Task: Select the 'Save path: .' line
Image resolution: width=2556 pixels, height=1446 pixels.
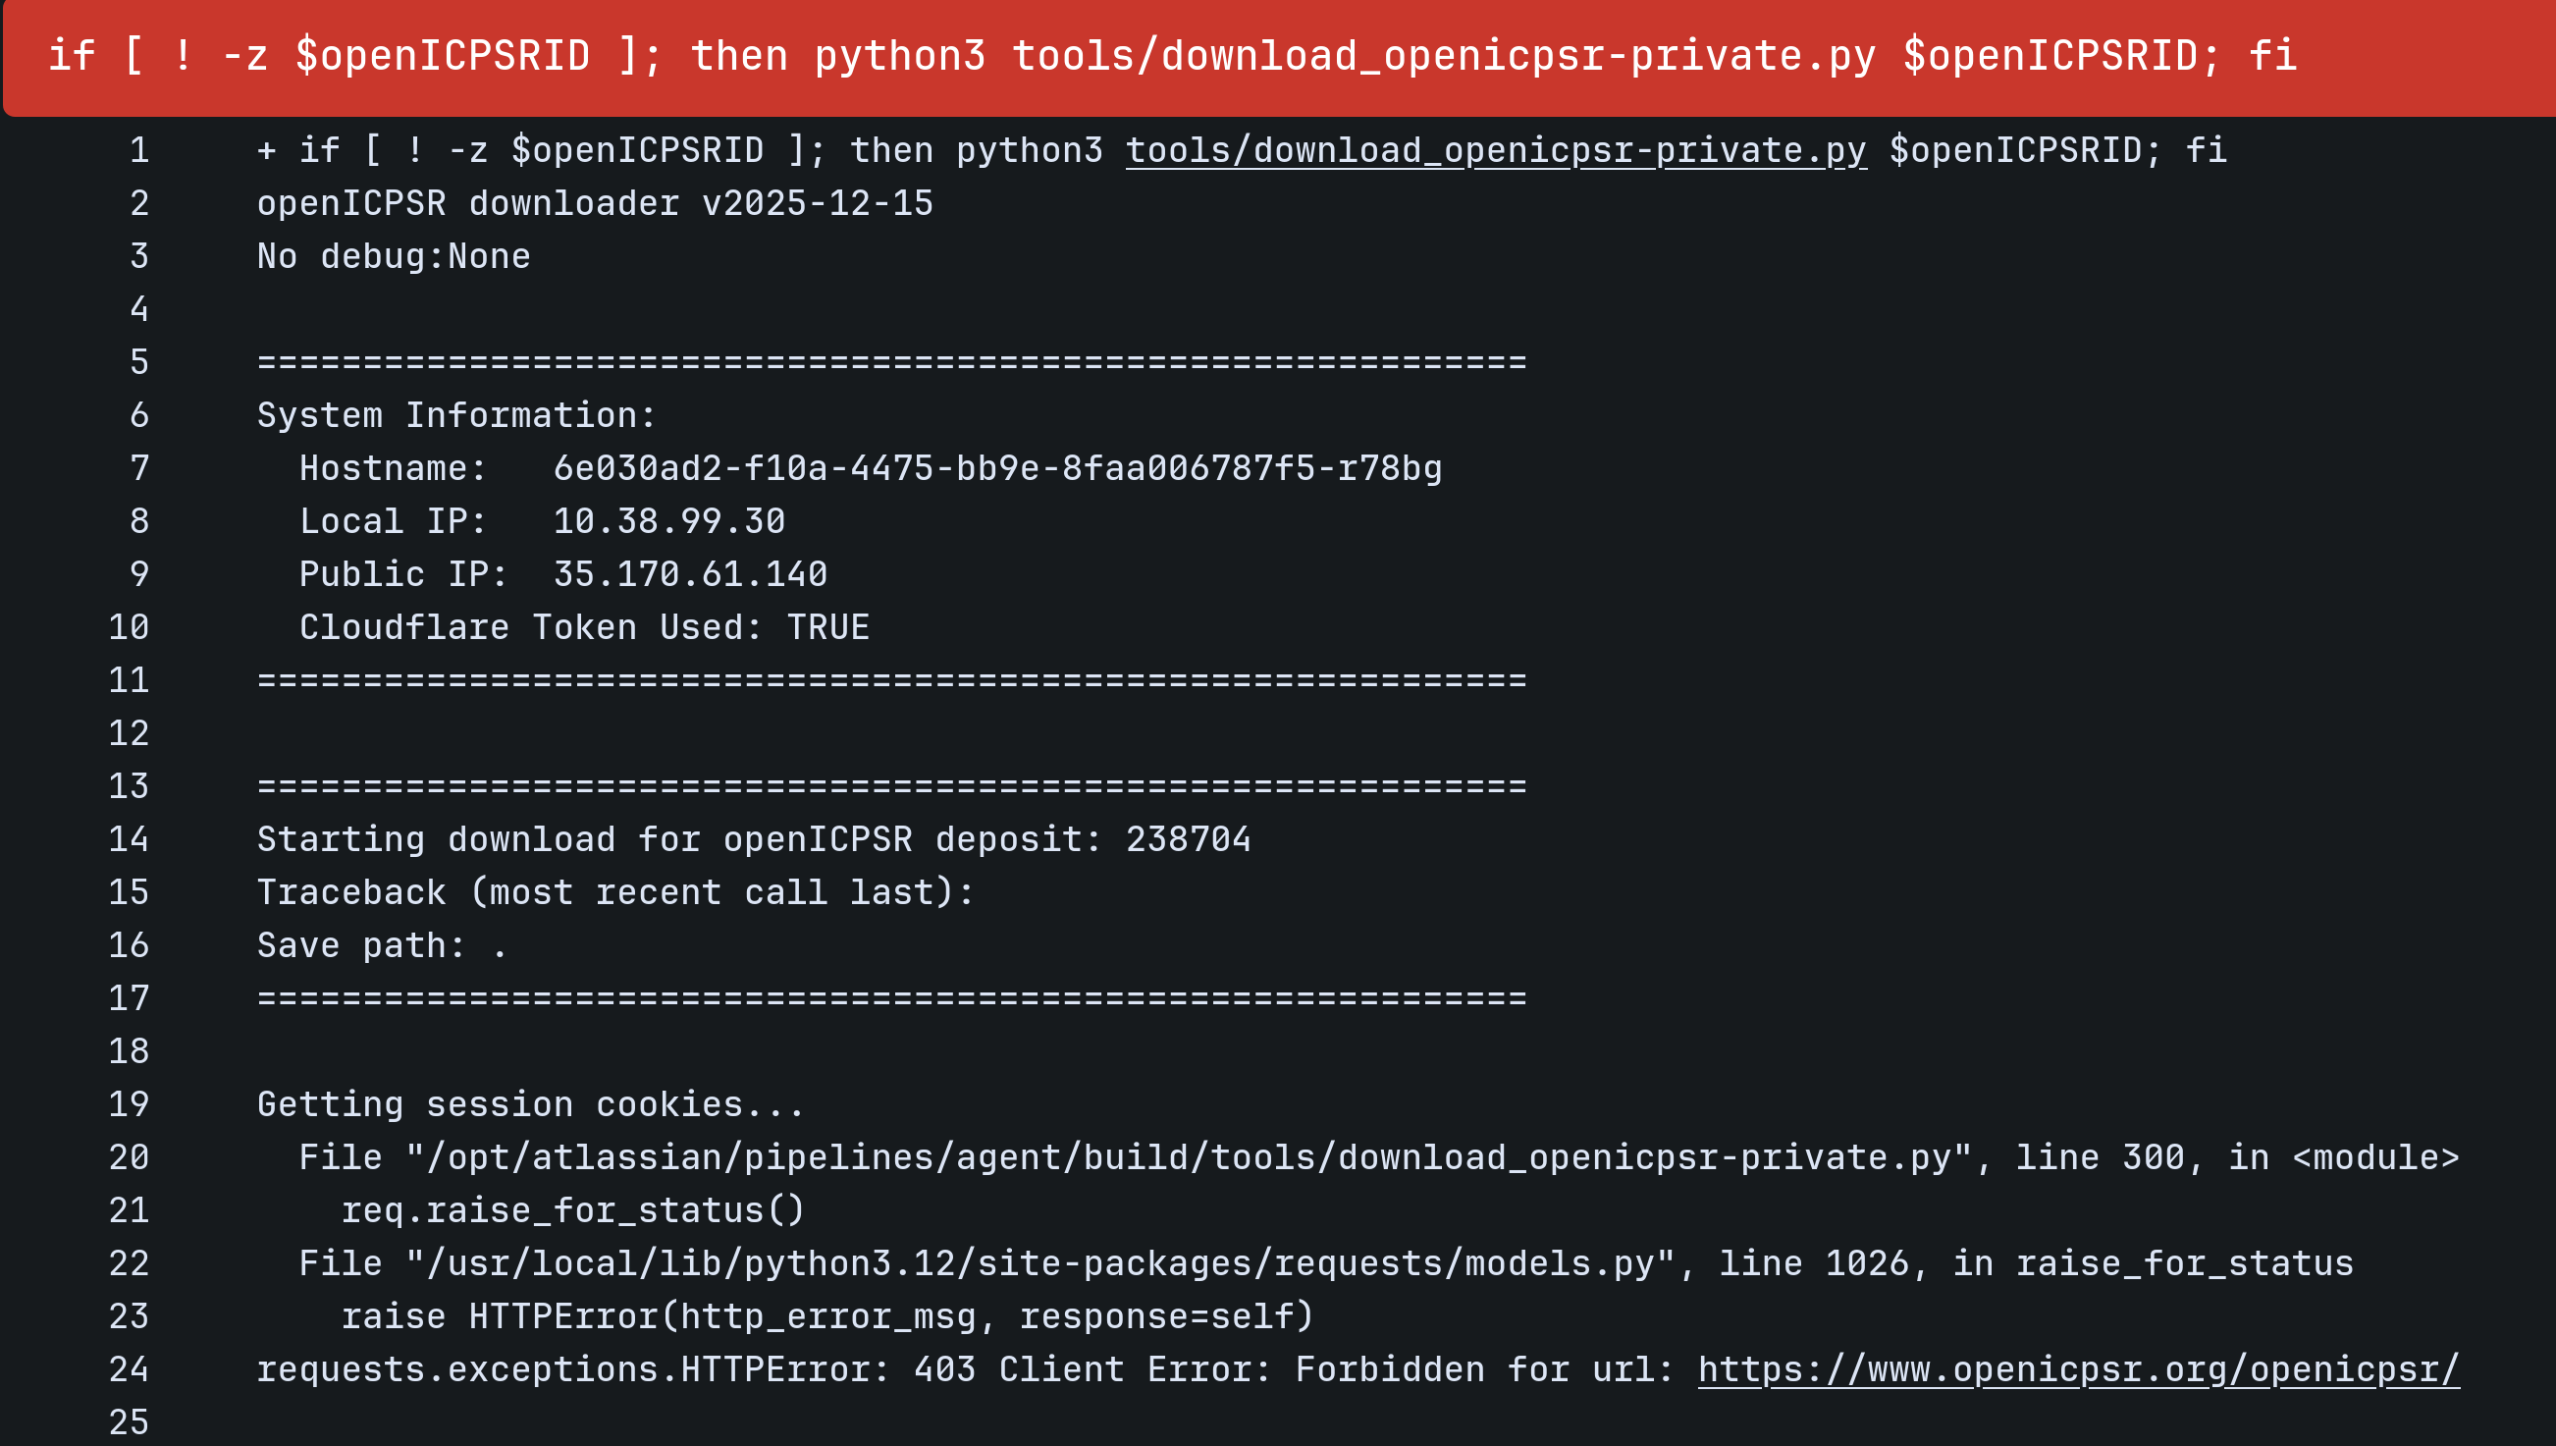Action: tap(382, 944)
